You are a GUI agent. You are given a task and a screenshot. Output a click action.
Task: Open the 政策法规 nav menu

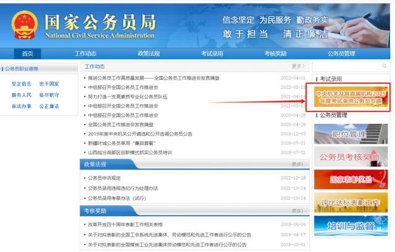tap(149, 54)
